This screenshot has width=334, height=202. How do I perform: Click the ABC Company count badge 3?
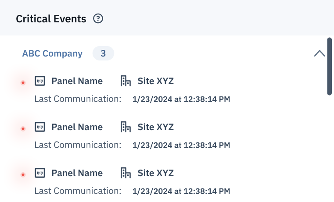103,53
